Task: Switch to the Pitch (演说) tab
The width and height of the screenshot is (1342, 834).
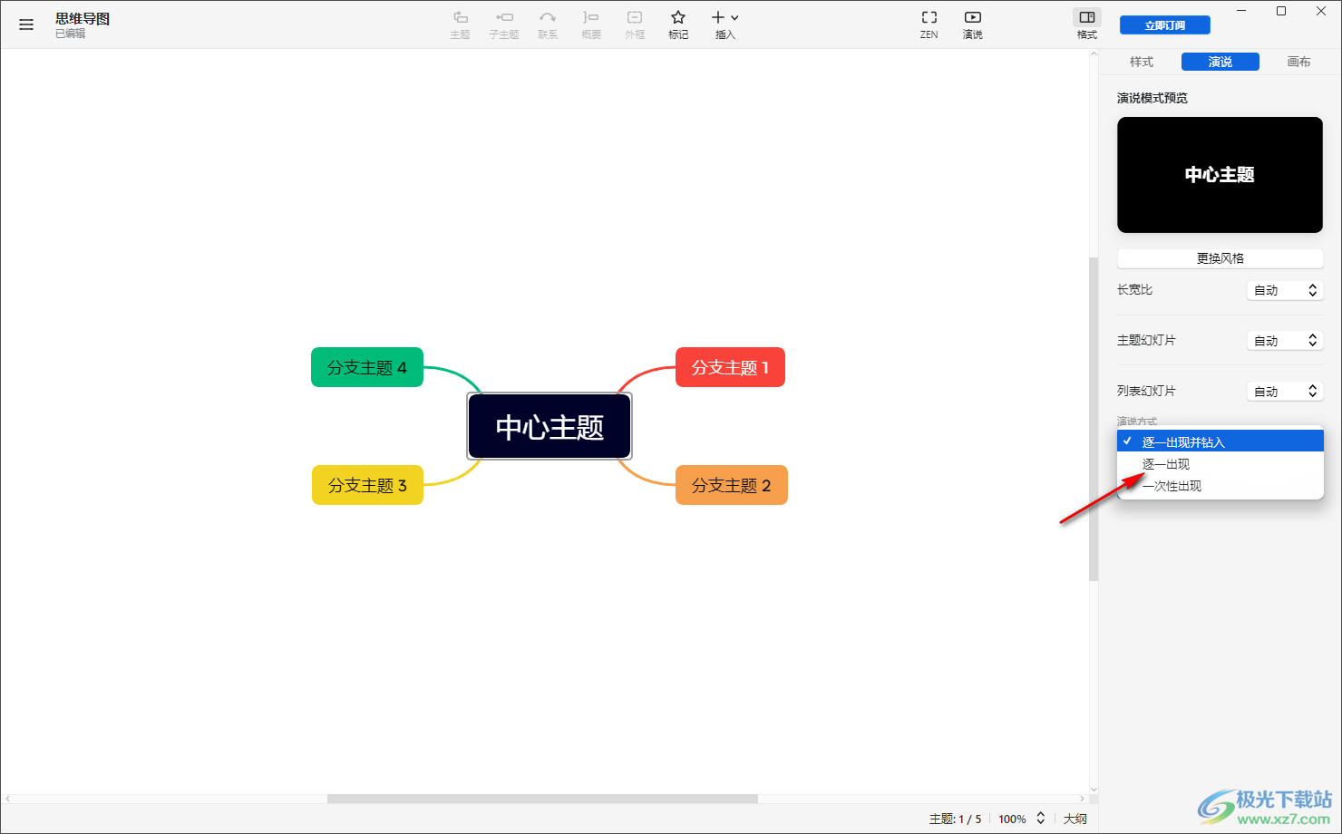Action: click(1220, 62)
